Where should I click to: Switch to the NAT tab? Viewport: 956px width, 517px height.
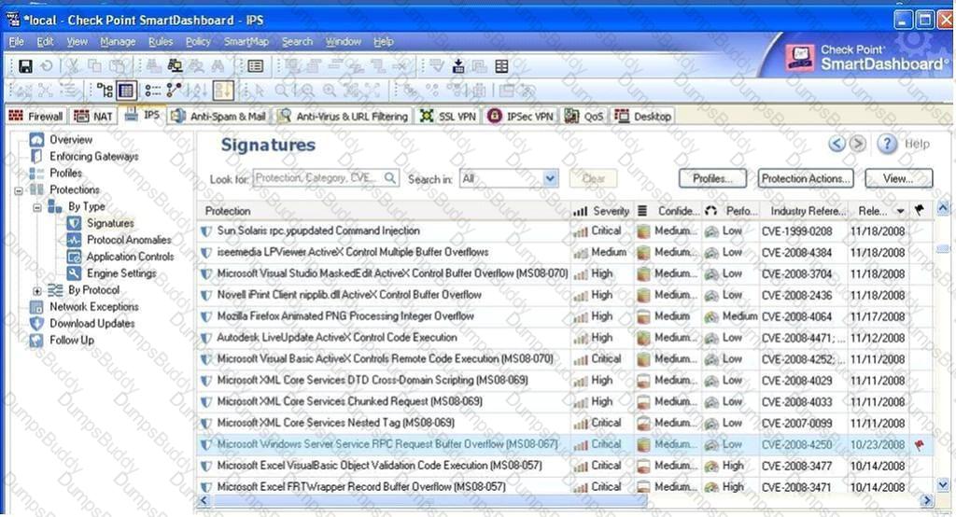click(x=93, y=116)
